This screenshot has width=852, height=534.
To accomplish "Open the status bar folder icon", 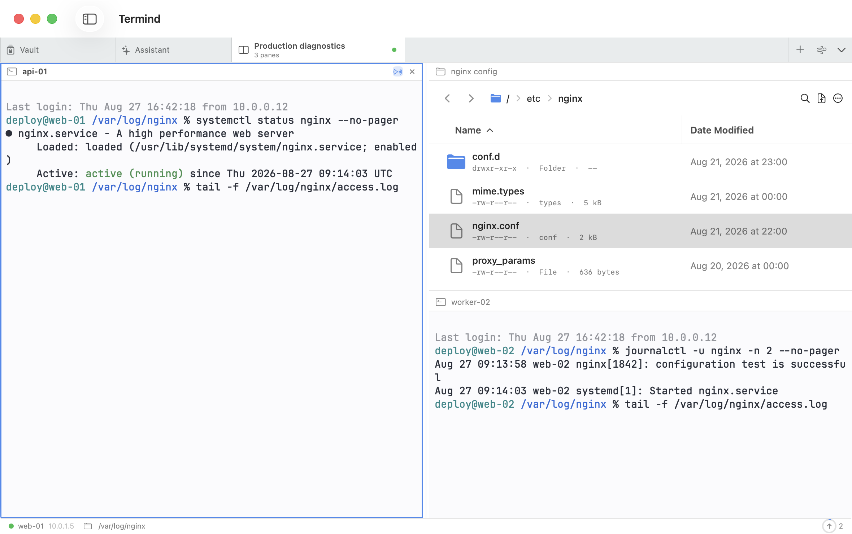I will [x=88, y=526].
